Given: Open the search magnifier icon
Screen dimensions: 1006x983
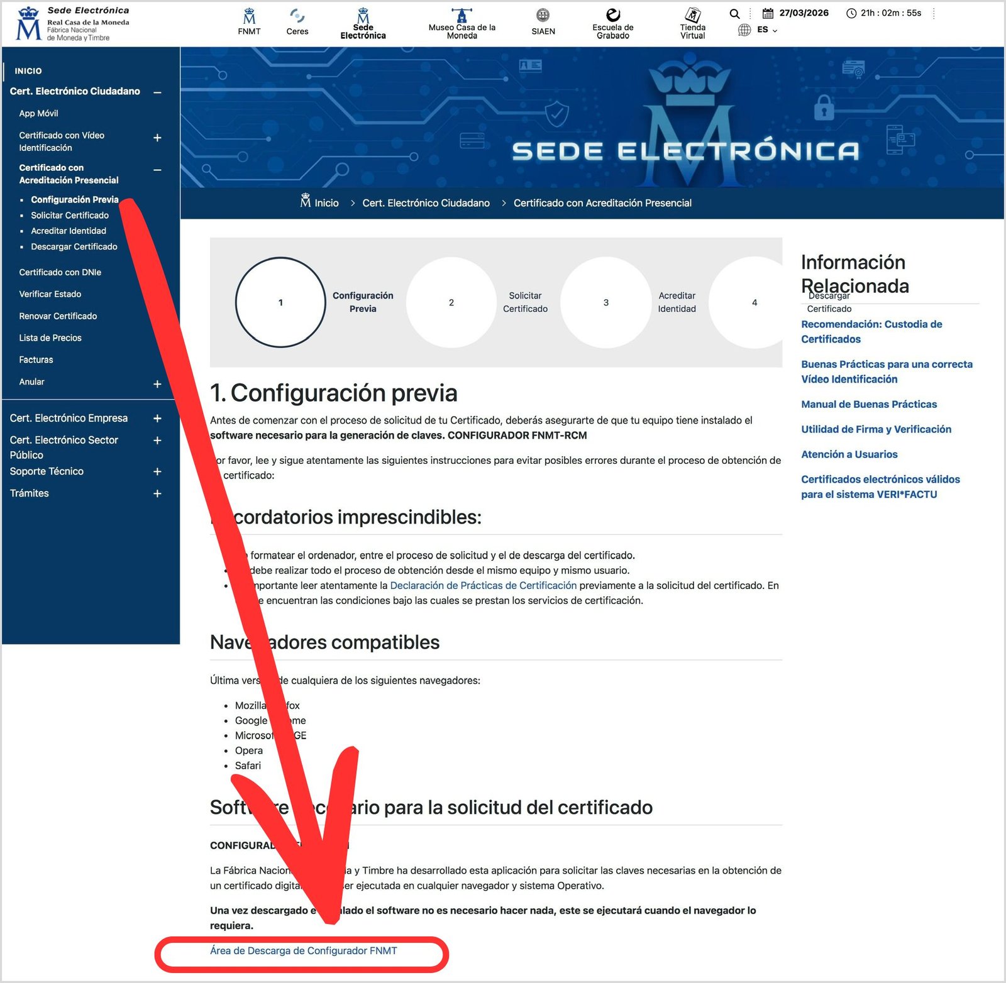Looking at the screenshot, I should pos(734,13).
